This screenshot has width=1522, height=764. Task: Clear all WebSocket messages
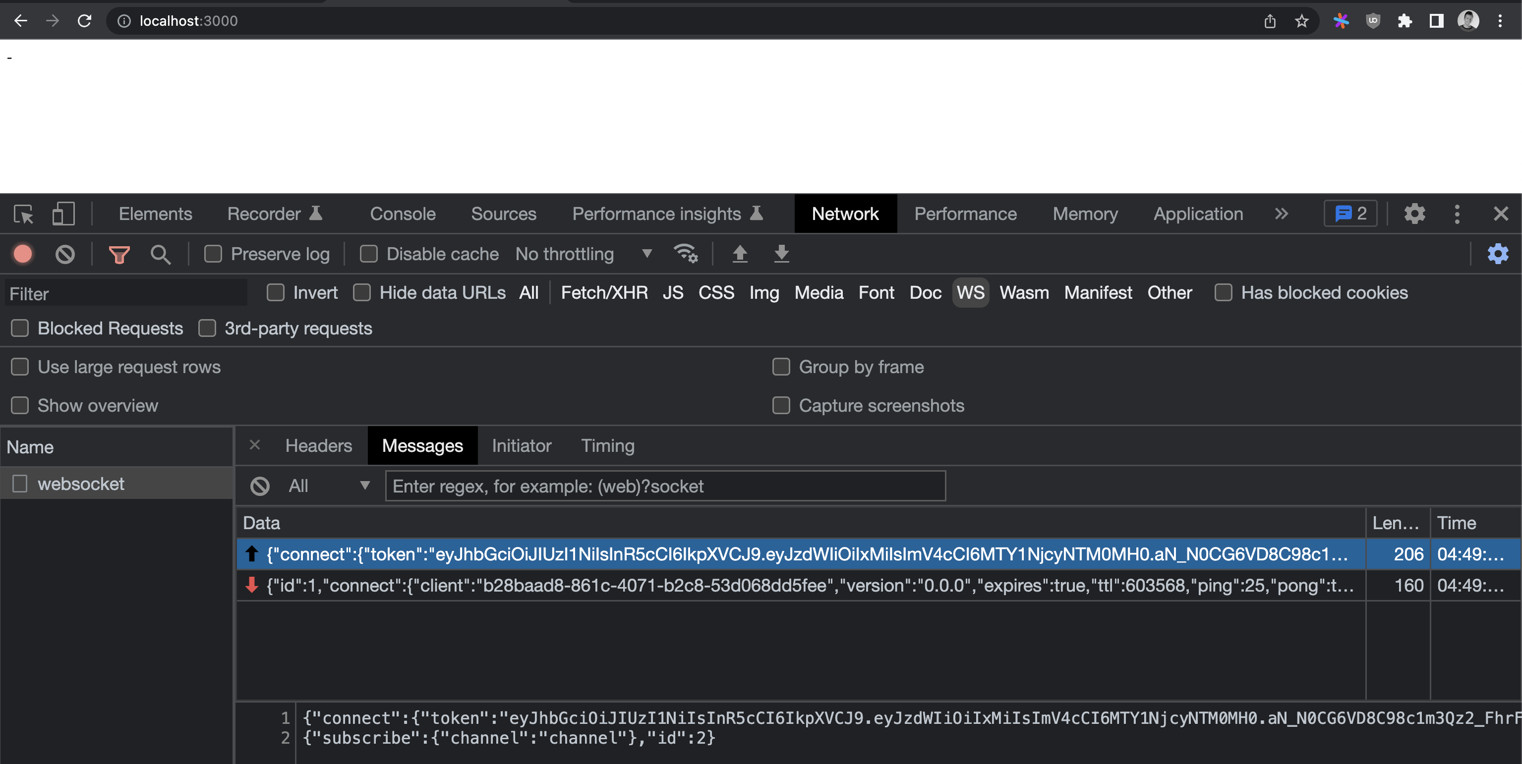point(260,486)
